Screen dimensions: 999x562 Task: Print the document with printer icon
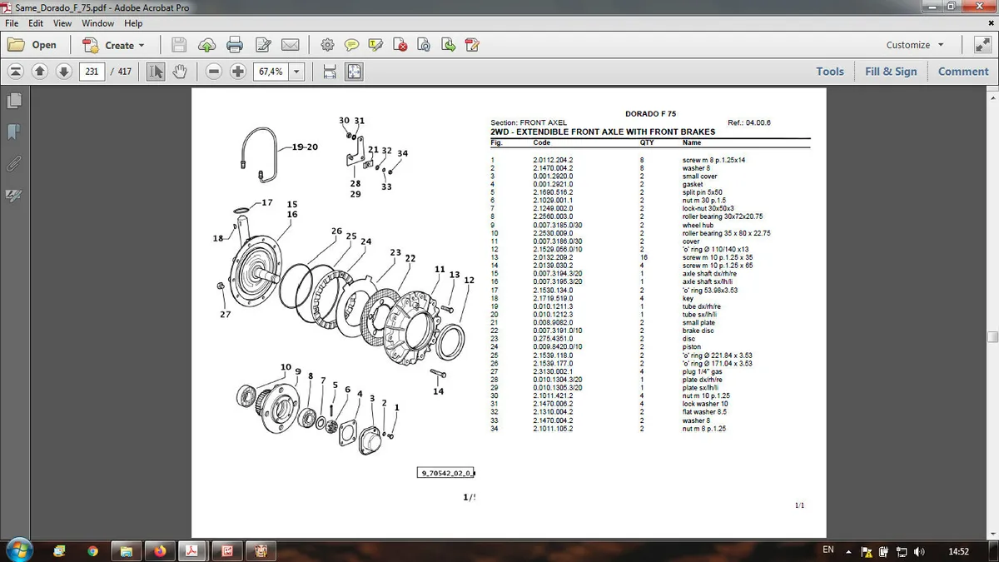click(x=235, y=45)
